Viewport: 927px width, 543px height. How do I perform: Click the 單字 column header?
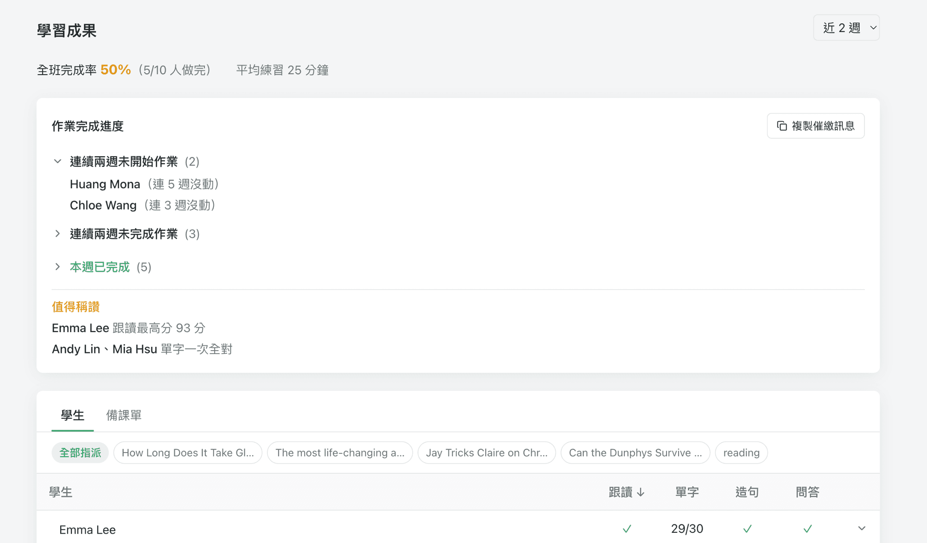click(687, 492)
